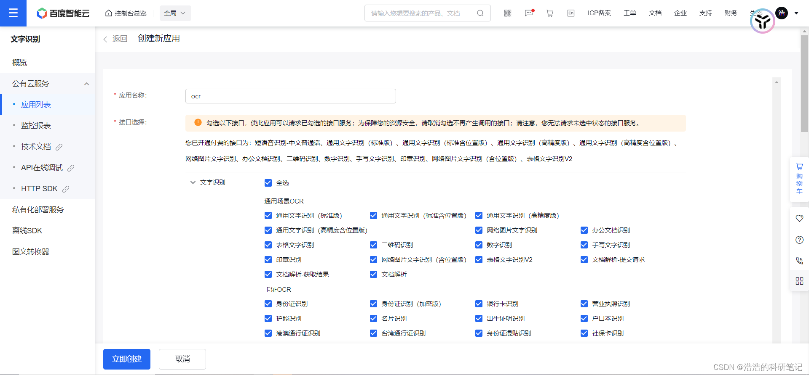Uncheck 身份证识别 checkbox
This screenshot has height=375, width=809.
point(268,304)
